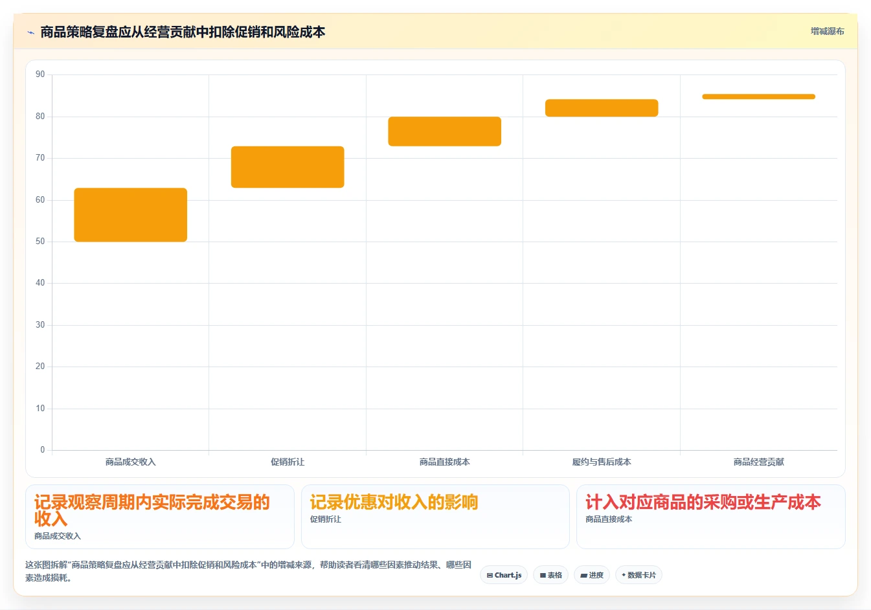Image resolution: width=871 pixels, height=610 pixels.
Task: Click the description paragraph starting 这张图拆解
Action: coord(249,571)
